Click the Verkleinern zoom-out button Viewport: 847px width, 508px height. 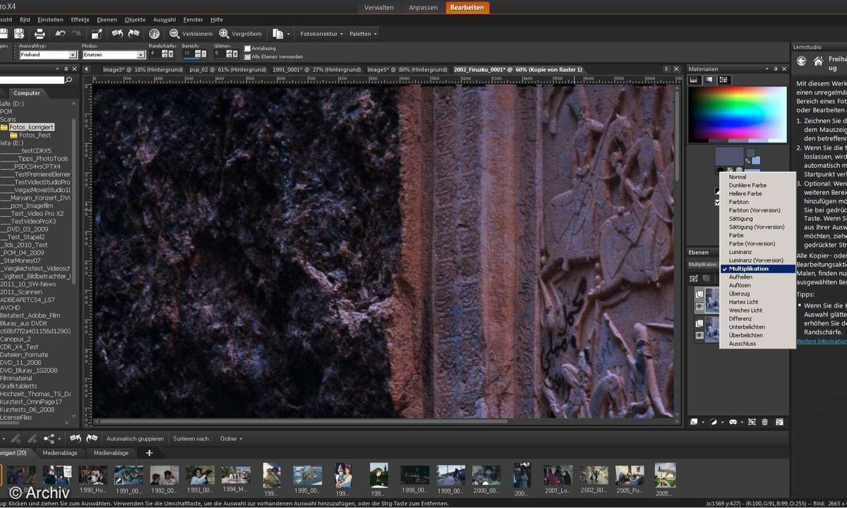pos(191,34)
